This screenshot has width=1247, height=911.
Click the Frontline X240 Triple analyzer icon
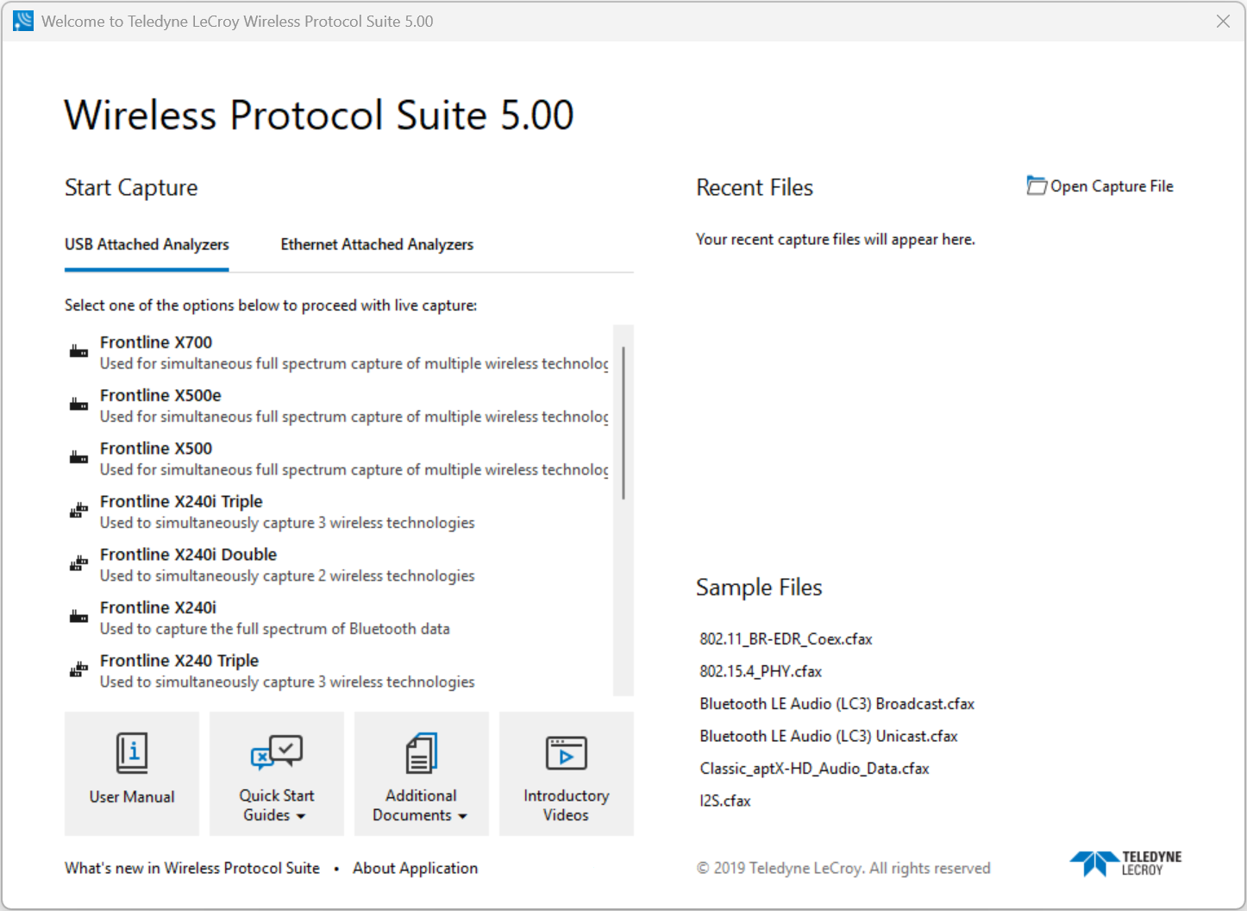point(78,669)
